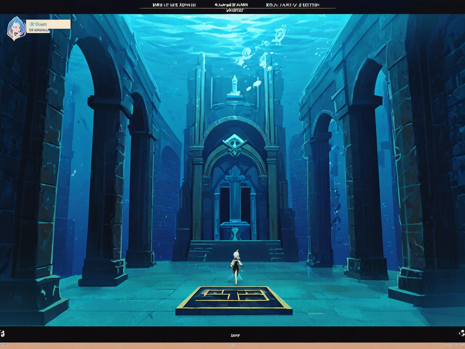Image resolution: width=465 pixels, height=349 pixels.
Task: Click the icon on the bottom bar's right edge
Action: coord(462,333)
